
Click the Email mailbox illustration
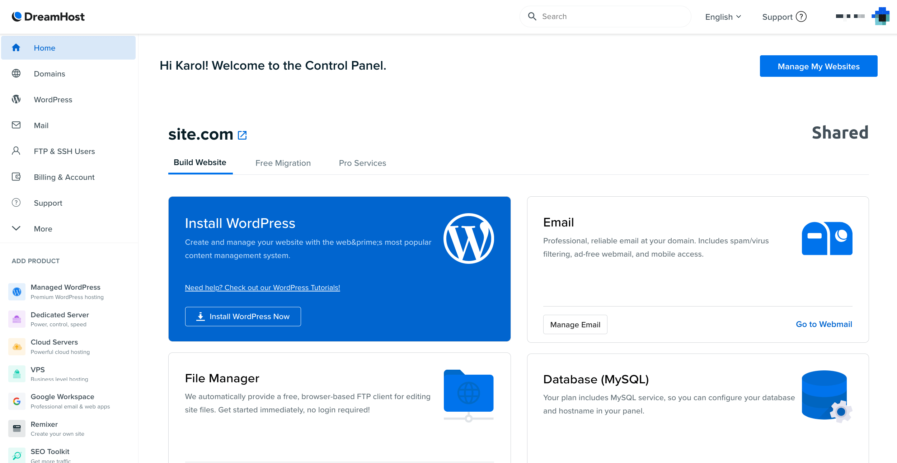click(x=827, y=238)
